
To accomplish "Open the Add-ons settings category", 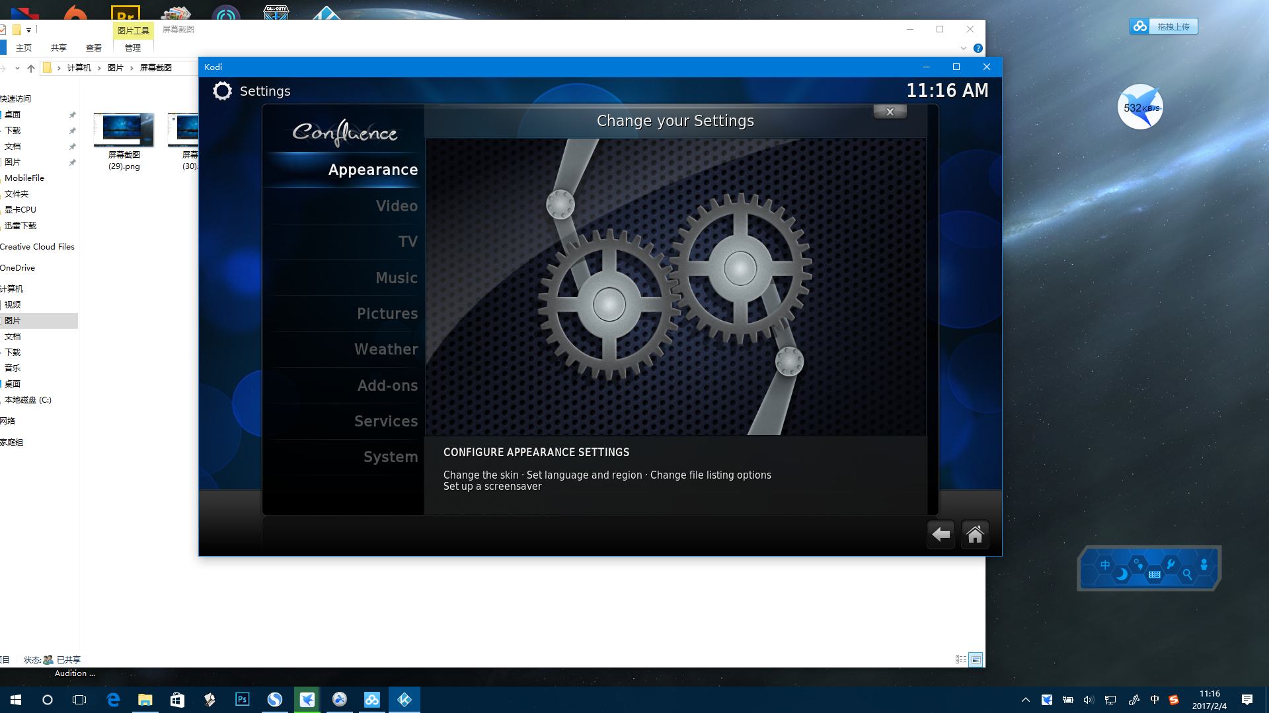I will click(387, 386).
